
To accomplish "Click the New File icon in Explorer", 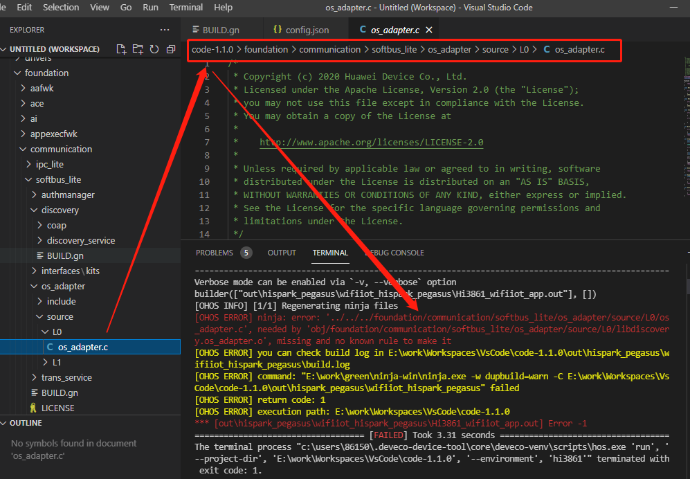I will (122, 49).
